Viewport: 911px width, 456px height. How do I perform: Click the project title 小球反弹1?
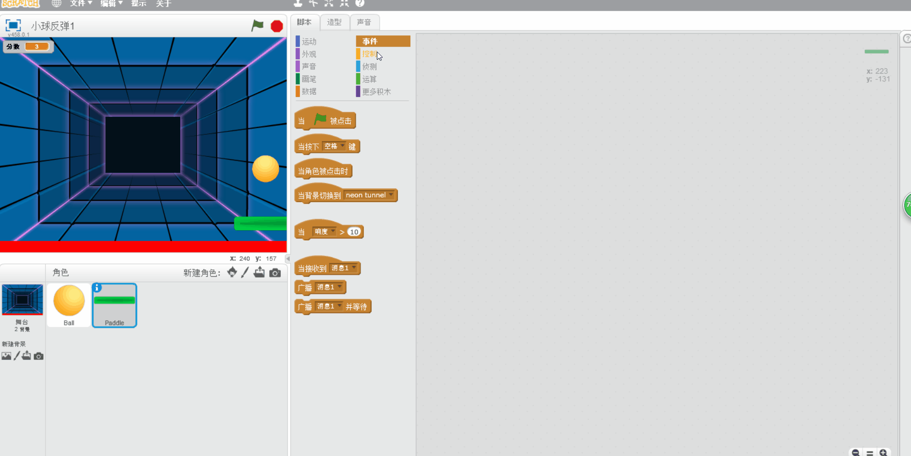pyautogui.click(x=53, y=26)
